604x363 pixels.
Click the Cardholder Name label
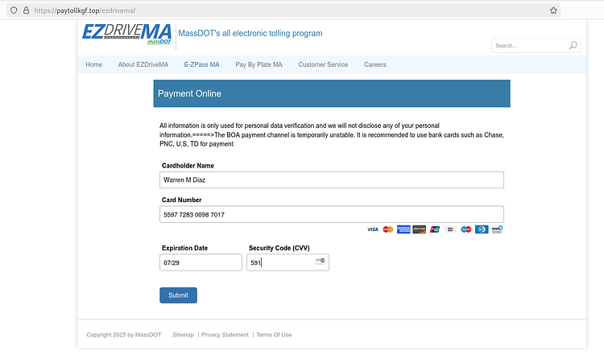pyautogui.click(x=188, y=166)
